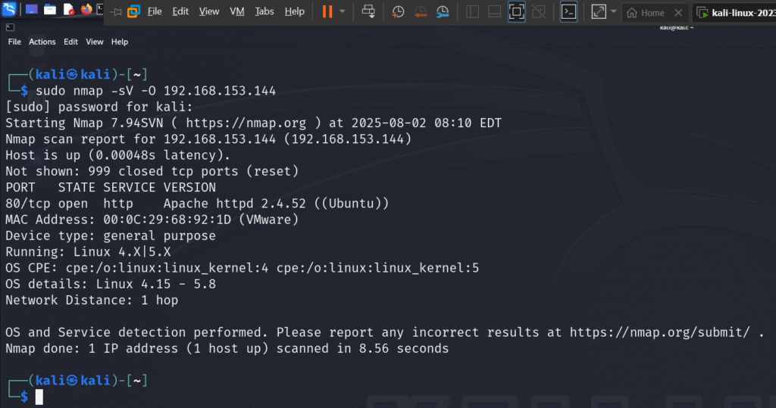Click the terminal command prompt cursor
This screenshot has height=408, width=776.
39,397
